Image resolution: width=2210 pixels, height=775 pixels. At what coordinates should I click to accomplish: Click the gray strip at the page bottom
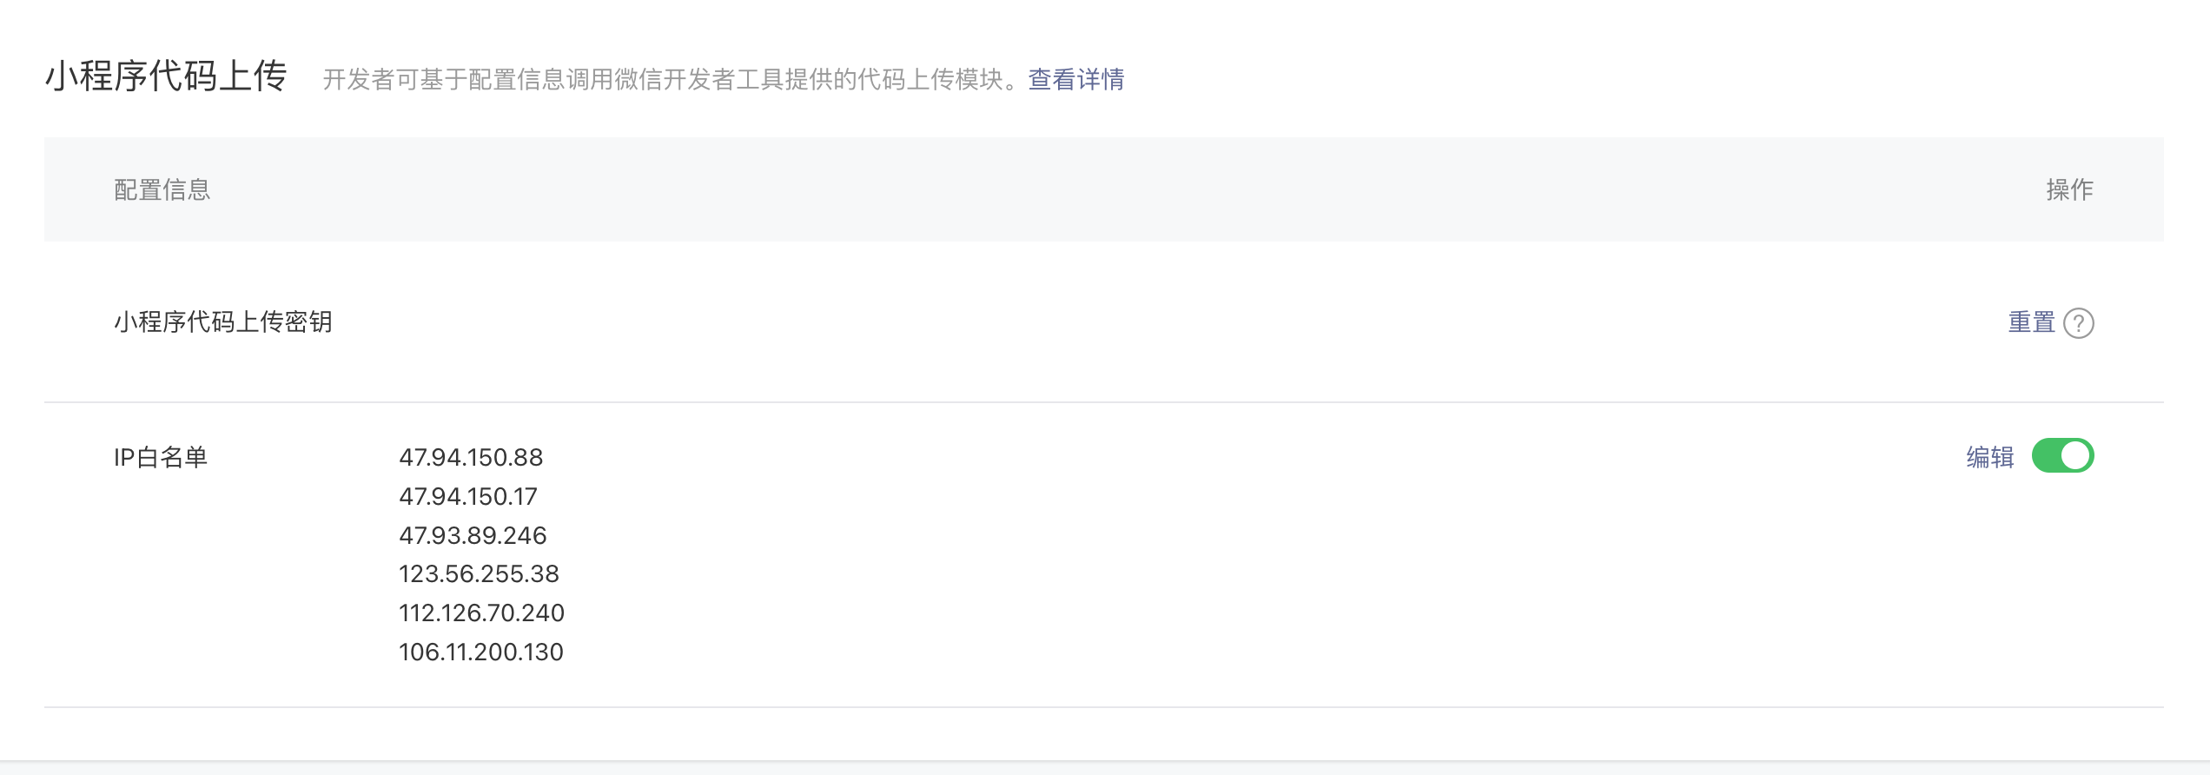[1105, 768]
